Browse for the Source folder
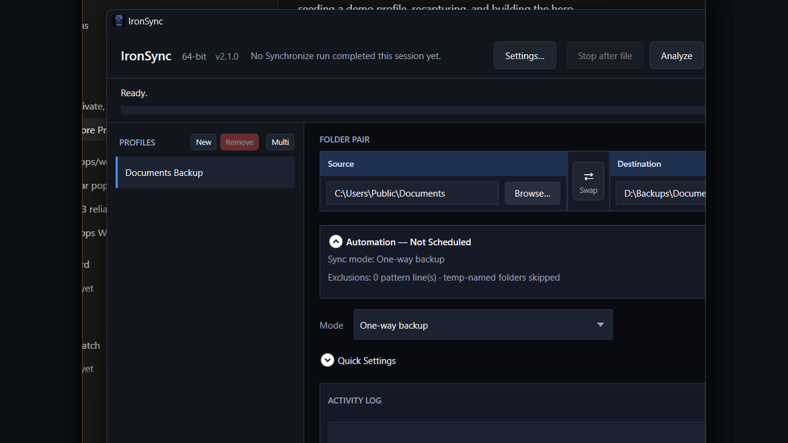 coord(532,193)
